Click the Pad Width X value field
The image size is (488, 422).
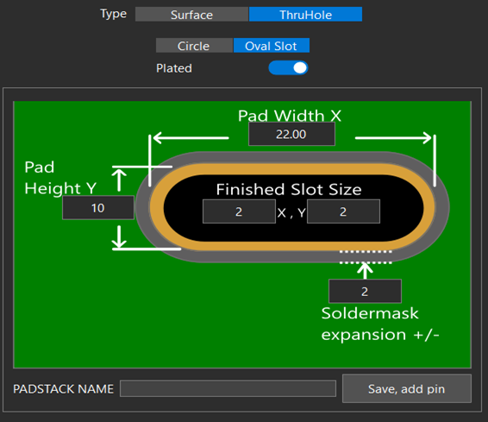[291, 134]
